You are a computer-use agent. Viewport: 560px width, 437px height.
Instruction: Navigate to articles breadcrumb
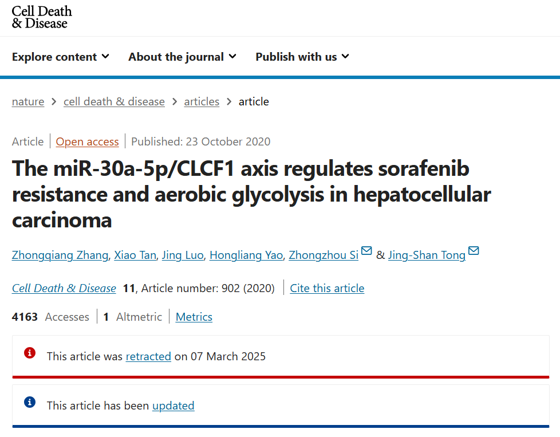pos(202,102)
